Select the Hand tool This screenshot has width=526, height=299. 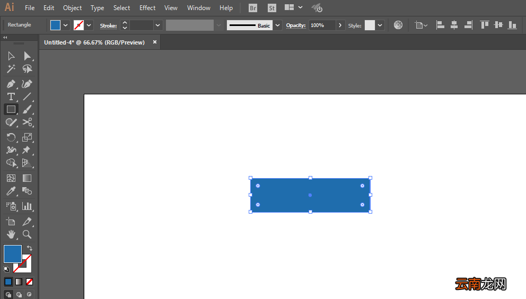click(x=11, y=234)
